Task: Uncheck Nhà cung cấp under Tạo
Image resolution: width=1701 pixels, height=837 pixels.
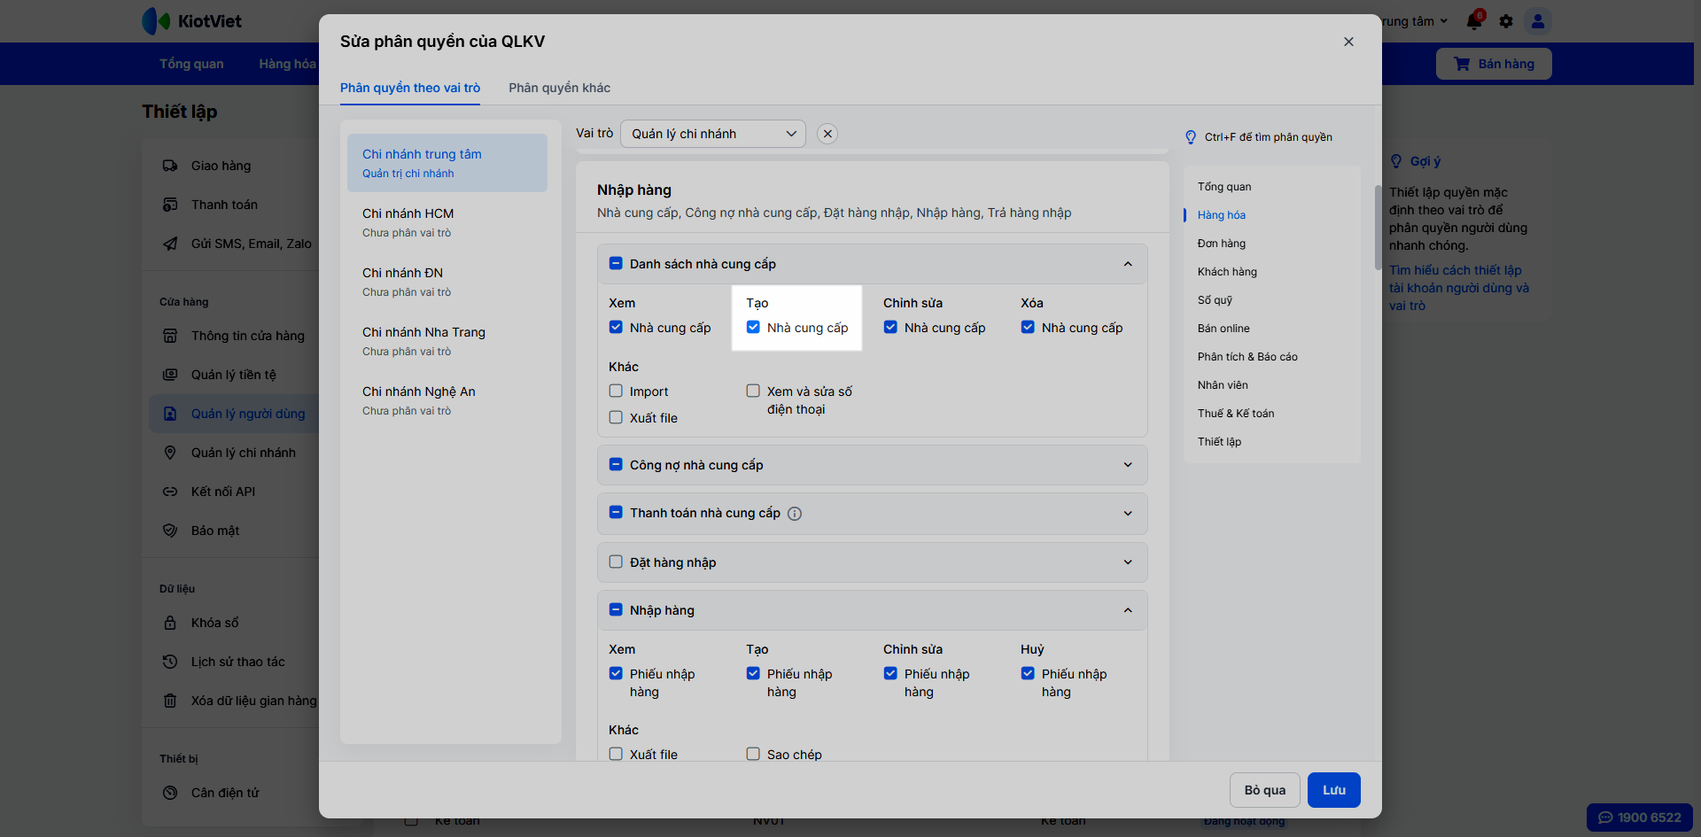Action: pos(753,327)
